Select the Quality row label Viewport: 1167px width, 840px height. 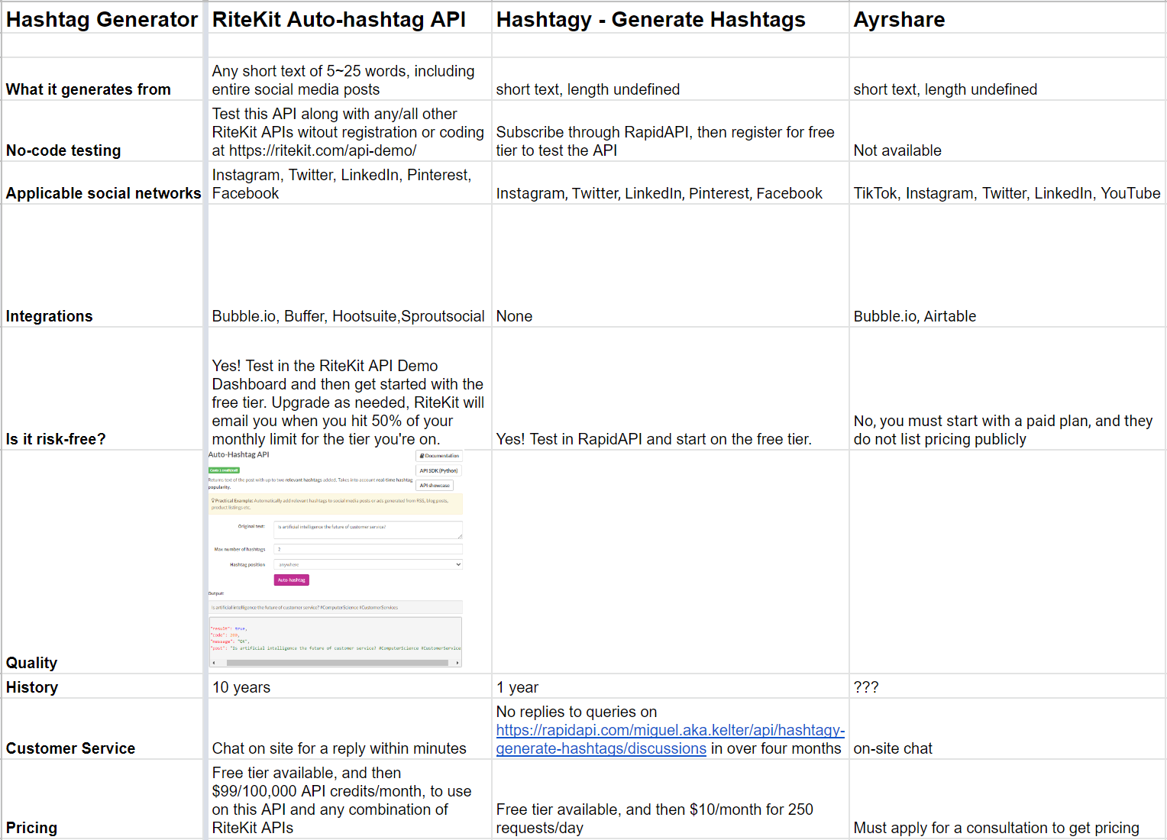[x=102, y=562]
